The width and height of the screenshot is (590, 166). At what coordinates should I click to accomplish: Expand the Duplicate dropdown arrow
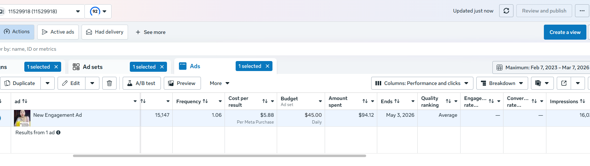(x=48, y=83)
